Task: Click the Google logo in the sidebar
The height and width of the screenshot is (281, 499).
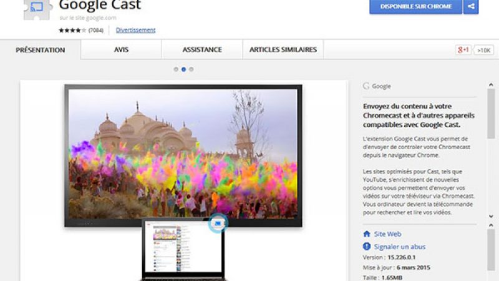Action: coord(367,86)
